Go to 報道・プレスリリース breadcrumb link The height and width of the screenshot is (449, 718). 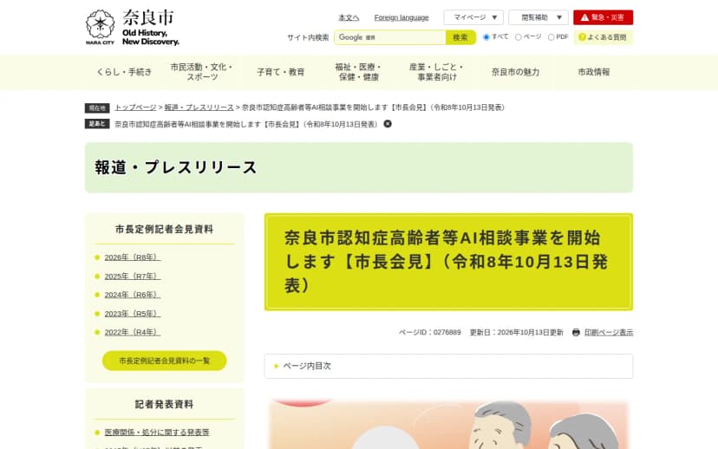pyautogui.click(x=199, y=107)
